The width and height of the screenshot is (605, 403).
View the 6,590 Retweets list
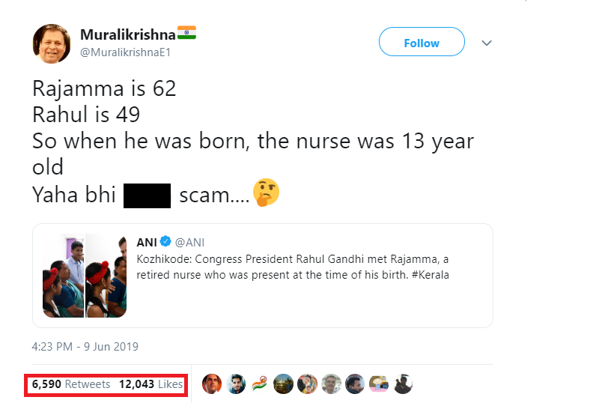click(71, 384)
